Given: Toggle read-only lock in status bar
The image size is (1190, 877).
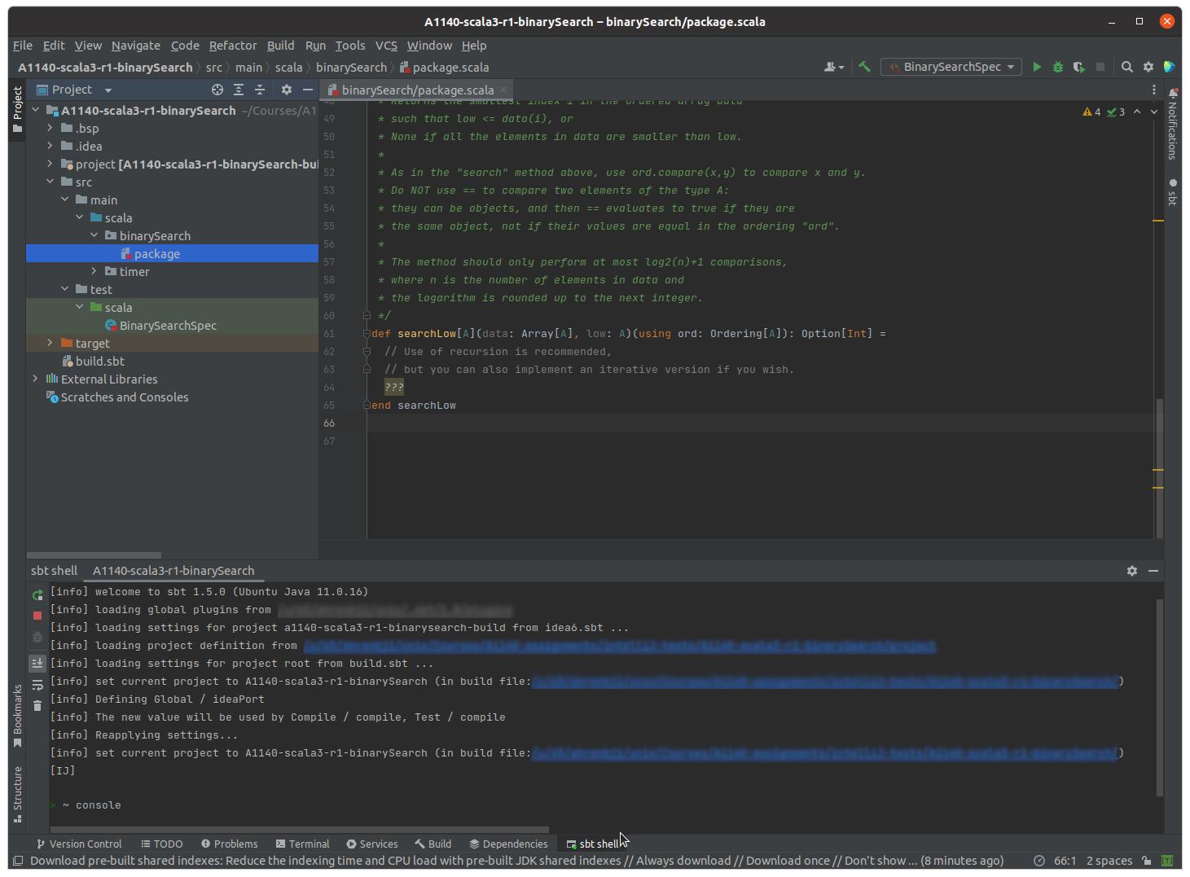Looking at the screenshot, I should 1147,861.
